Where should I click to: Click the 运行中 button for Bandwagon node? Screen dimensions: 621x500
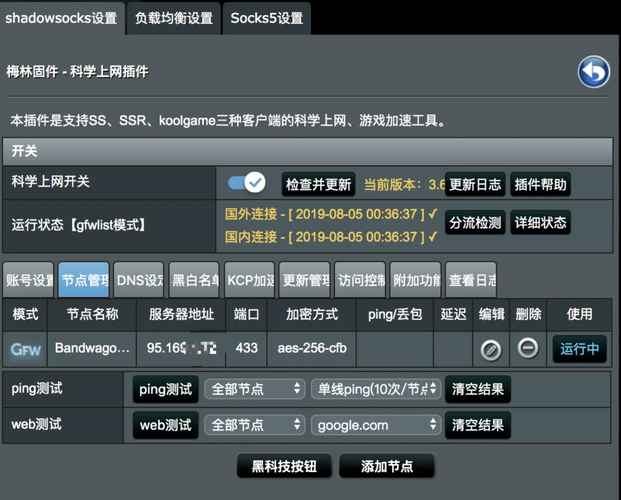pyautogui.click(x=580, y=349)
